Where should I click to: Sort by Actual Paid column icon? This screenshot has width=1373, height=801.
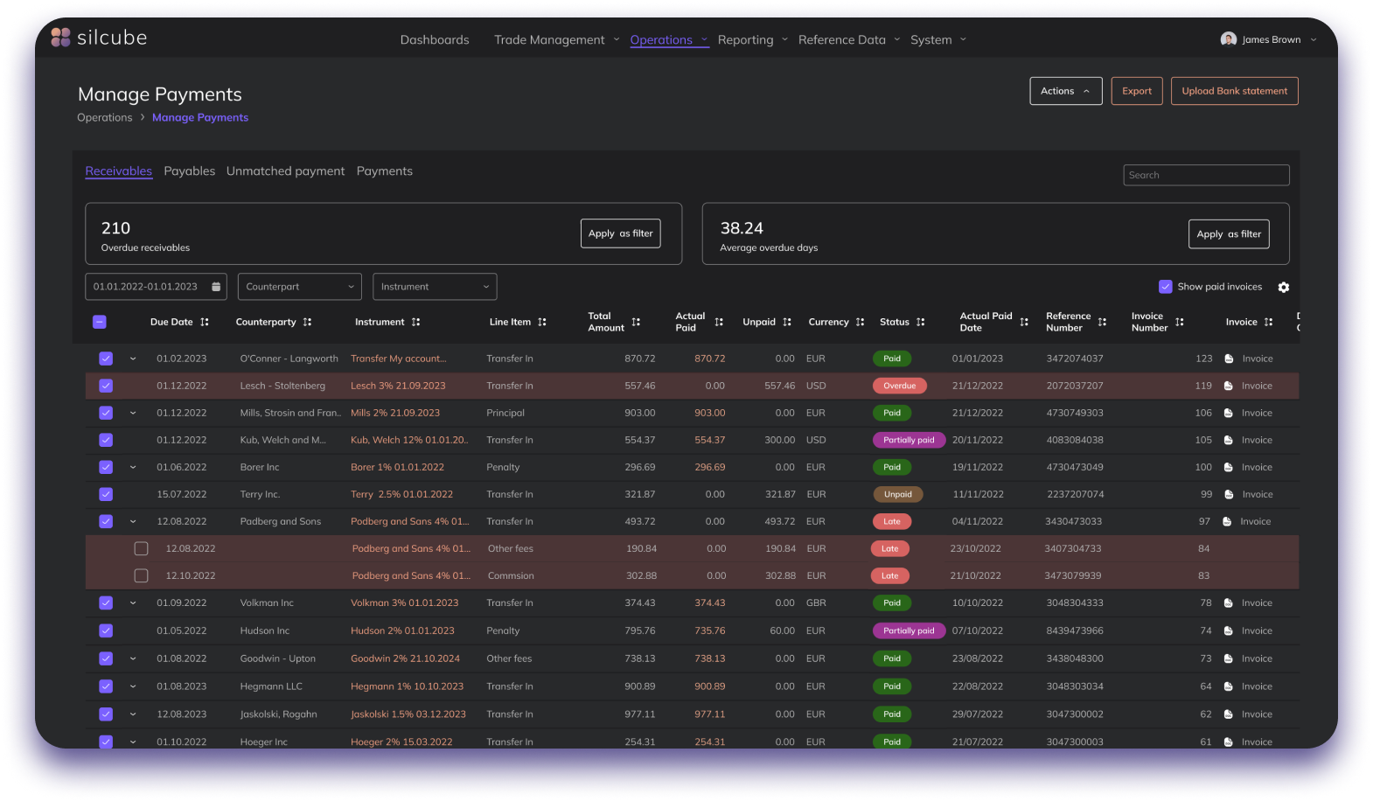click(719, 322)
